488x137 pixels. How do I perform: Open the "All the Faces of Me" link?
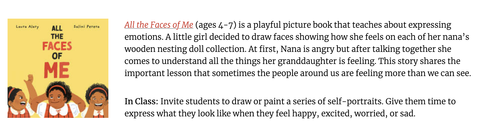[x=159, y=25]
